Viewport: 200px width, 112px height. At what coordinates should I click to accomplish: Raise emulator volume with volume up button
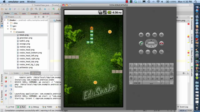[x=155, y=35]
